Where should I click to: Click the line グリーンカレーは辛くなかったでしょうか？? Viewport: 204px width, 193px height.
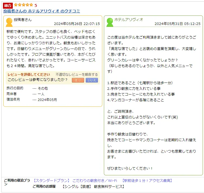click(x=142, y=60)
